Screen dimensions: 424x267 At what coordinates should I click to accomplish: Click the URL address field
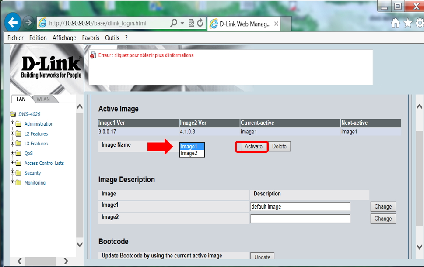coord(103,23)
